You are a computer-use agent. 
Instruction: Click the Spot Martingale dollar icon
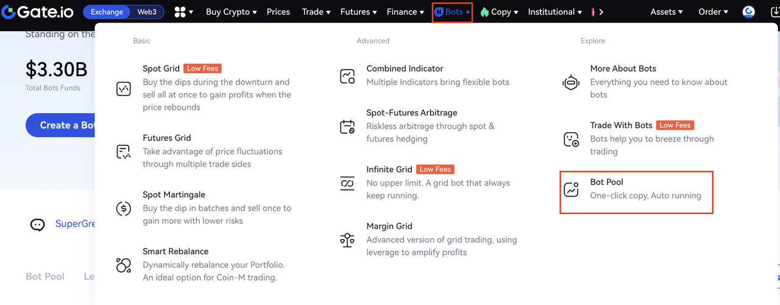pyautogui.click(x=124, y=209)
